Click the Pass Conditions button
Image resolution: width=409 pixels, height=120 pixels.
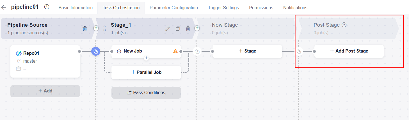click(x=146, y=92)
